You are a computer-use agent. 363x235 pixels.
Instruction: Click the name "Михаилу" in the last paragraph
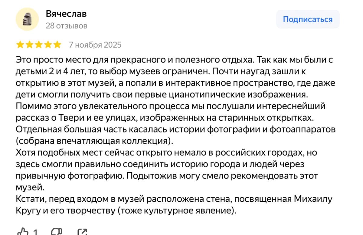313,199
